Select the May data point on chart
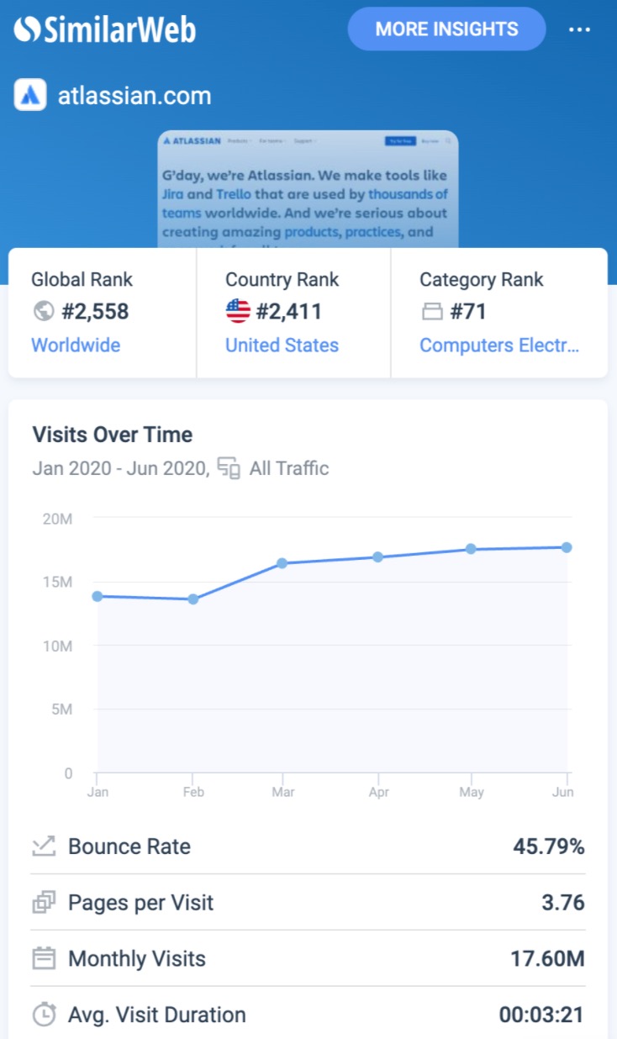This screenshot has width=617, height=1039. click(x=471, y=549)
